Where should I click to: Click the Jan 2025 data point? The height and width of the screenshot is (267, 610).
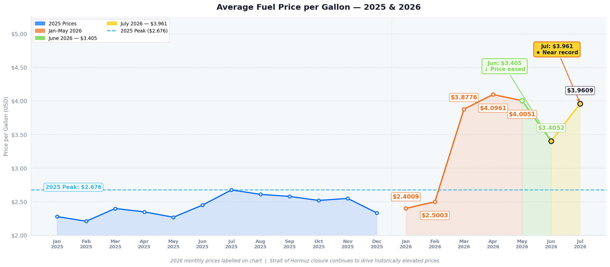[x=57, y=217]
